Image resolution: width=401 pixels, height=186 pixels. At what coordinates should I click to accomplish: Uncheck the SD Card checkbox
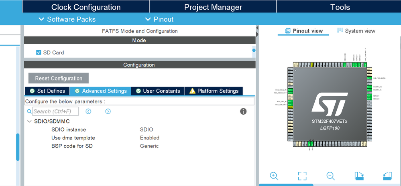(39, 53)
